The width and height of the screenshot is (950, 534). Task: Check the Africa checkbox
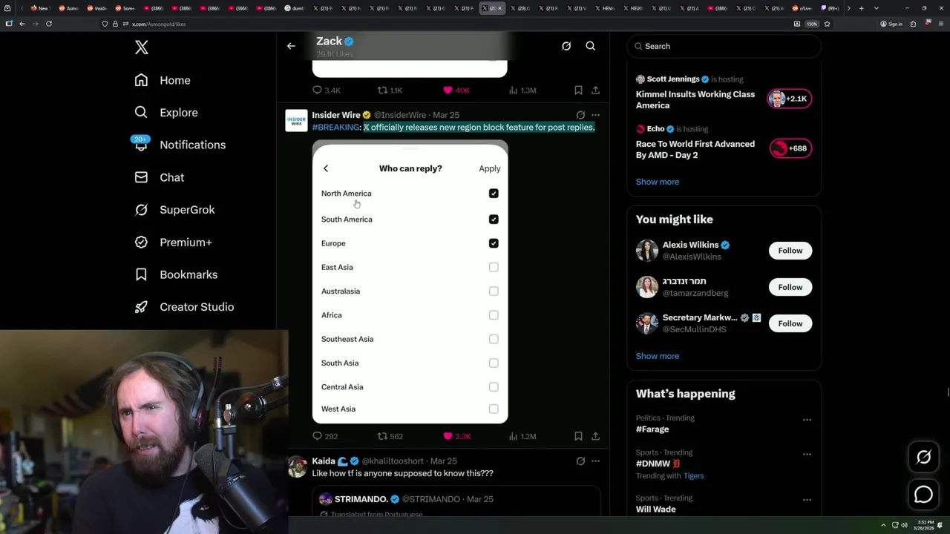coord(494,315)
